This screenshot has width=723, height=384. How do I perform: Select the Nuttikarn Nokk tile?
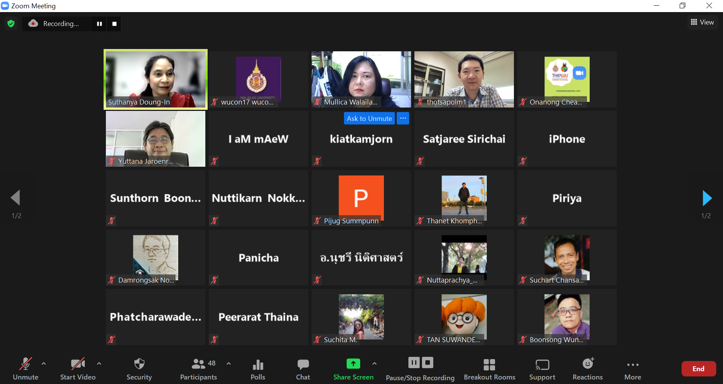coord(258,198)
